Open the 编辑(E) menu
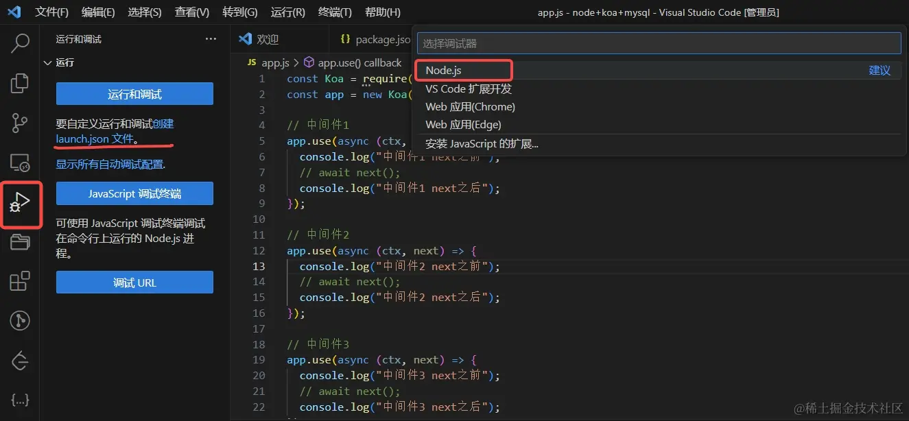 98,12
